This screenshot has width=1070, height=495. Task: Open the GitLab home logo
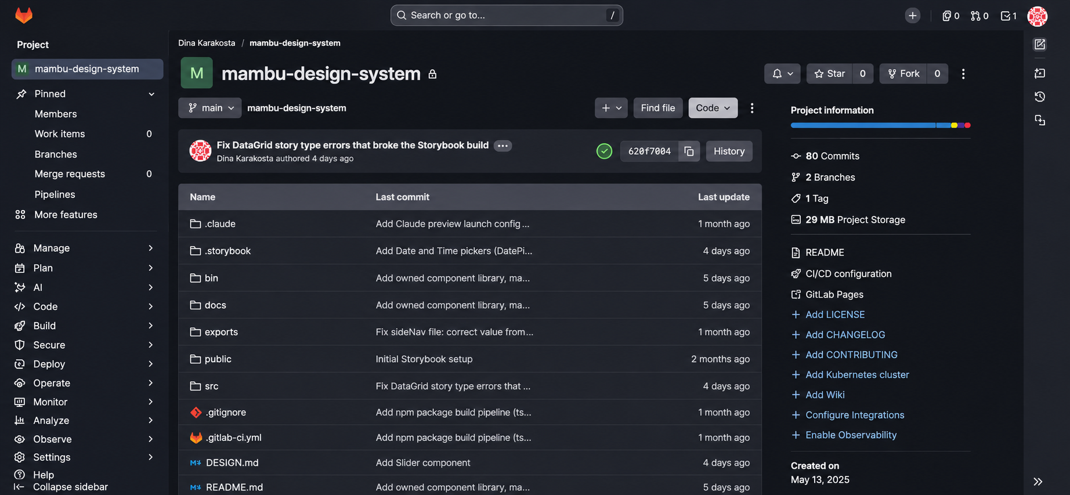click(24, 15)
